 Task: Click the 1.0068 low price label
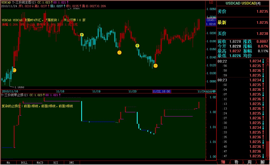click(x=19, y=87)
